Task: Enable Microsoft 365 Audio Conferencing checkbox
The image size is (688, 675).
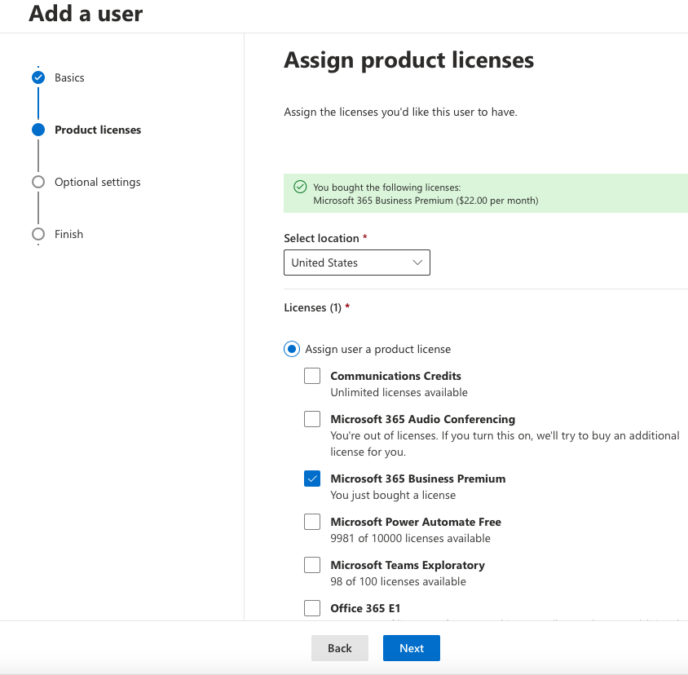Action: pos(312,419)
